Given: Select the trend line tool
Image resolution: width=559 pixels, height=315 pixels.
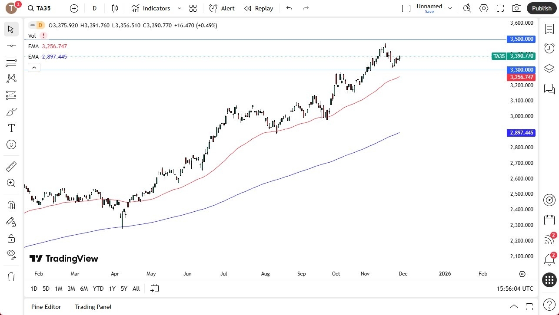Looking at the screenshot, I should (11, 45).
